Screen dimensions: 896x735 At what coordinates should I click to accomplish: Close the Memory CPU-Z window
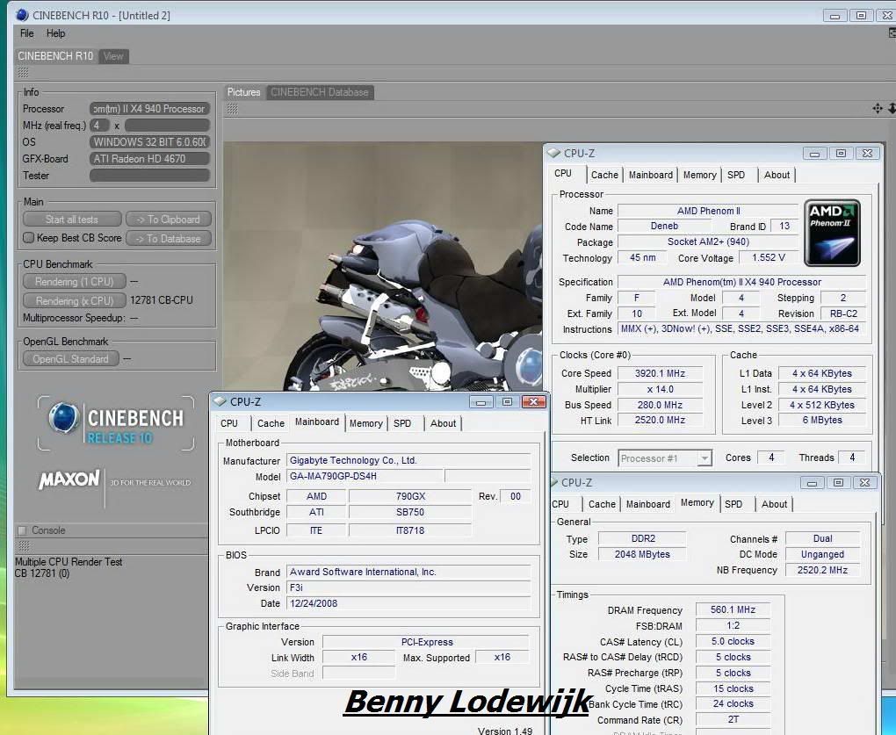(x=865, y=483)
